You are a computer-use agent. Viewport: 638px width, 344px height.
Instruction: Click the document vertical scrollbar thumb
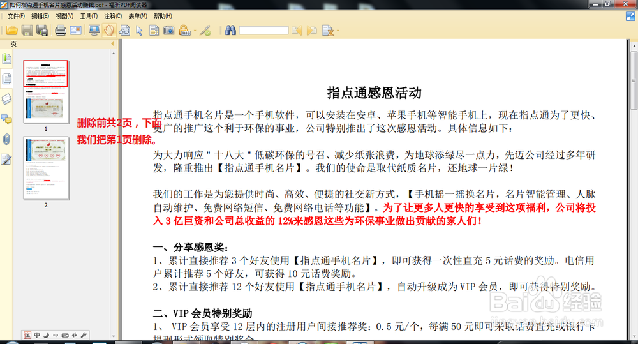click(634, 80)
